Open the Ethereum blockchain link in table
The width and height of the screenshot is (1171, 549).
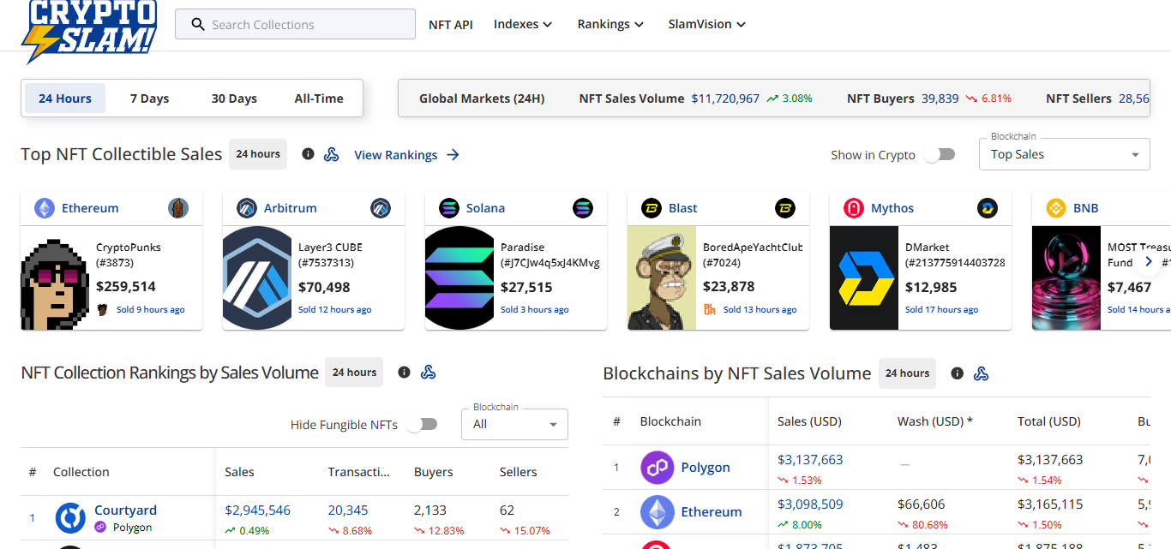point(712,512)
